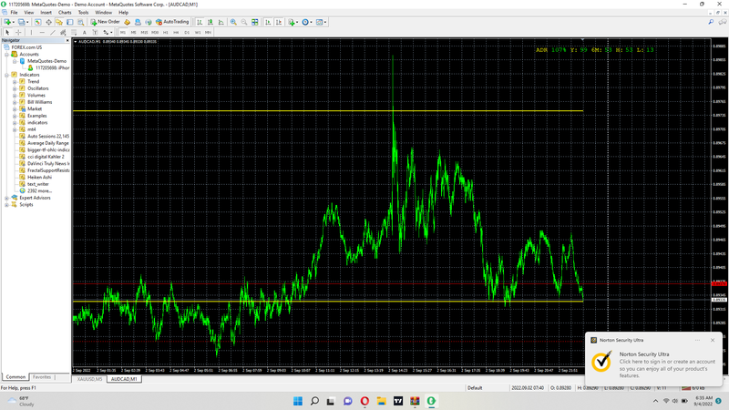
Task: Toggle the chart auto scroll icon
Action: (x=268, y=22)
